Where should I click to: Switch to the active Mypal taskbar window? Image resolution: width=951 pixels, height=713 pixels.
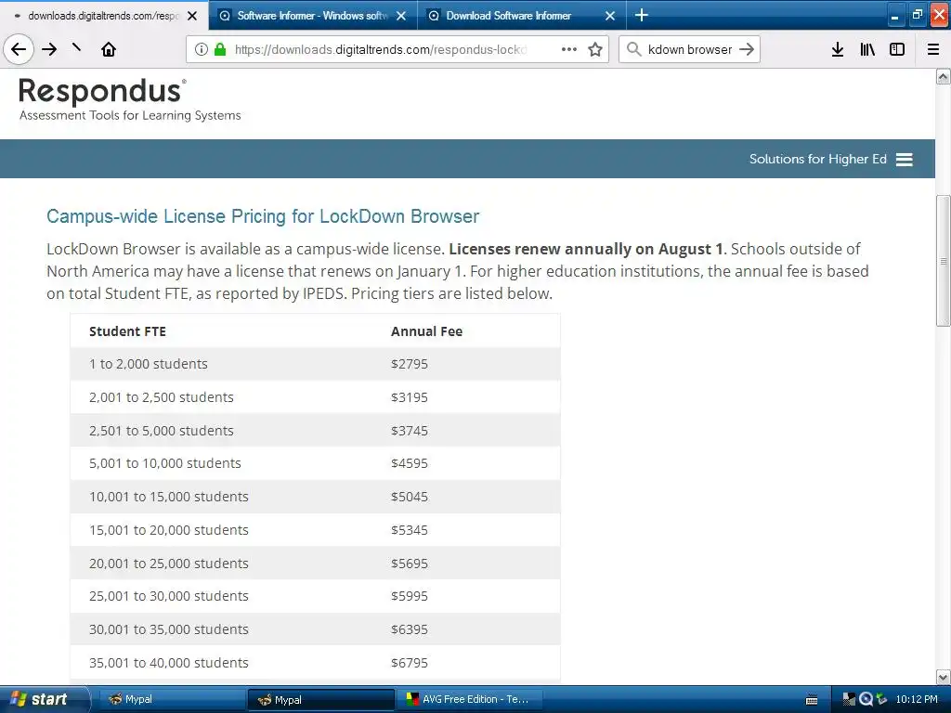point(319,699)
